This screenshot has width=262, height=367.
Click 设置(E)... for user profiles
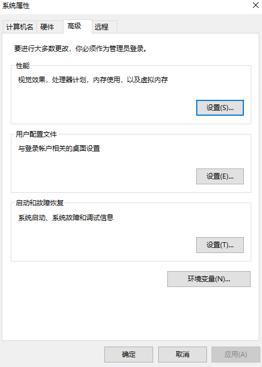[220, 176]
